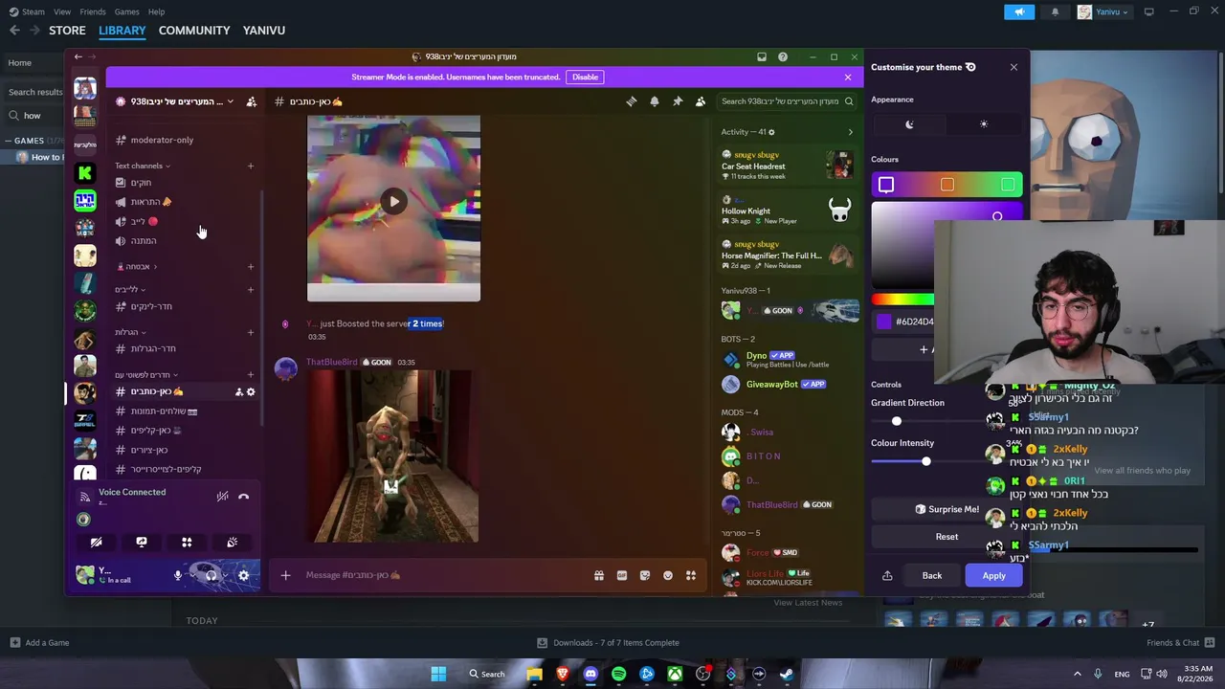Click Back in the theme customiser
This screenshot has width=1225, height=689.
(x=931, y=575)
